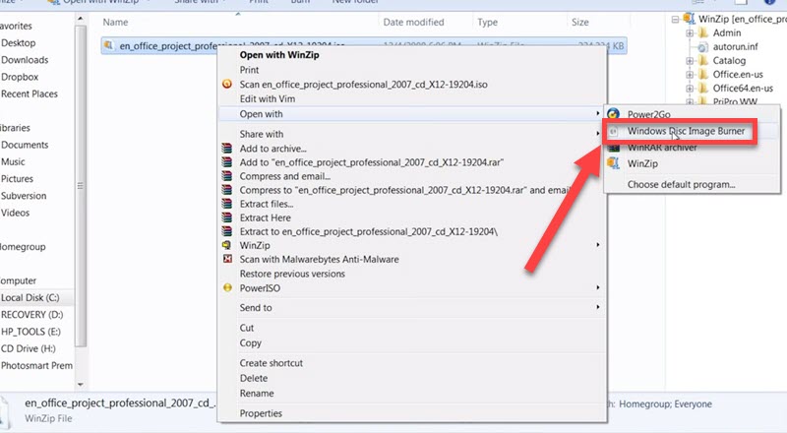The image size is (787, 433).
Task: Select Print from the context menu
Action: 249,70
